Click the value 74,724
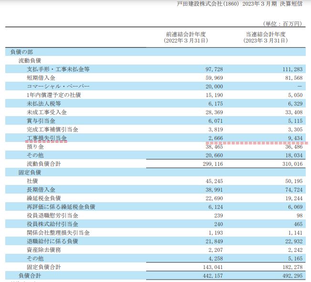Image resolution: width=311 pixels, height=282 pixels. tap(294, 190)
